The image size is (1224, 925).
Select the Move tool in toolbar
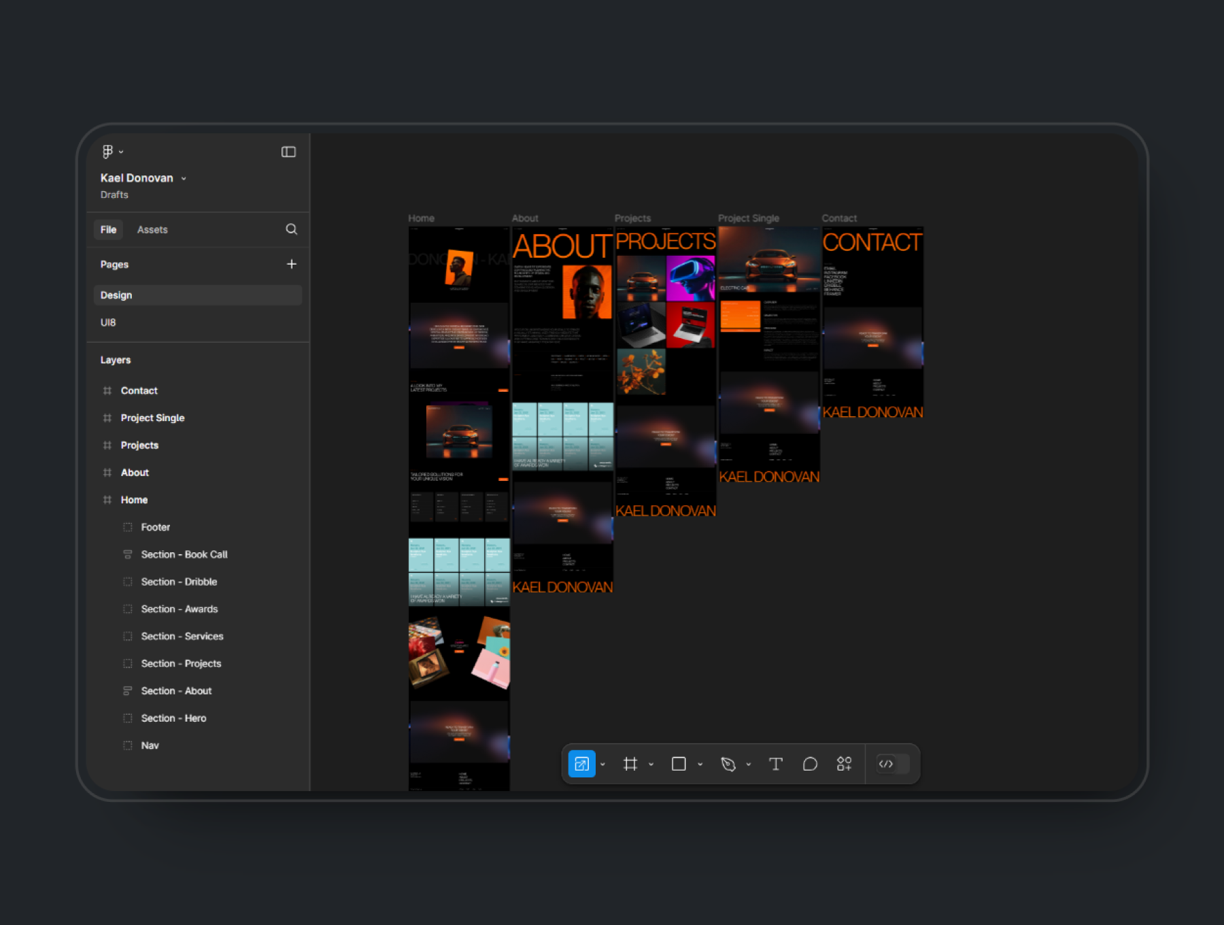(581, 764)
